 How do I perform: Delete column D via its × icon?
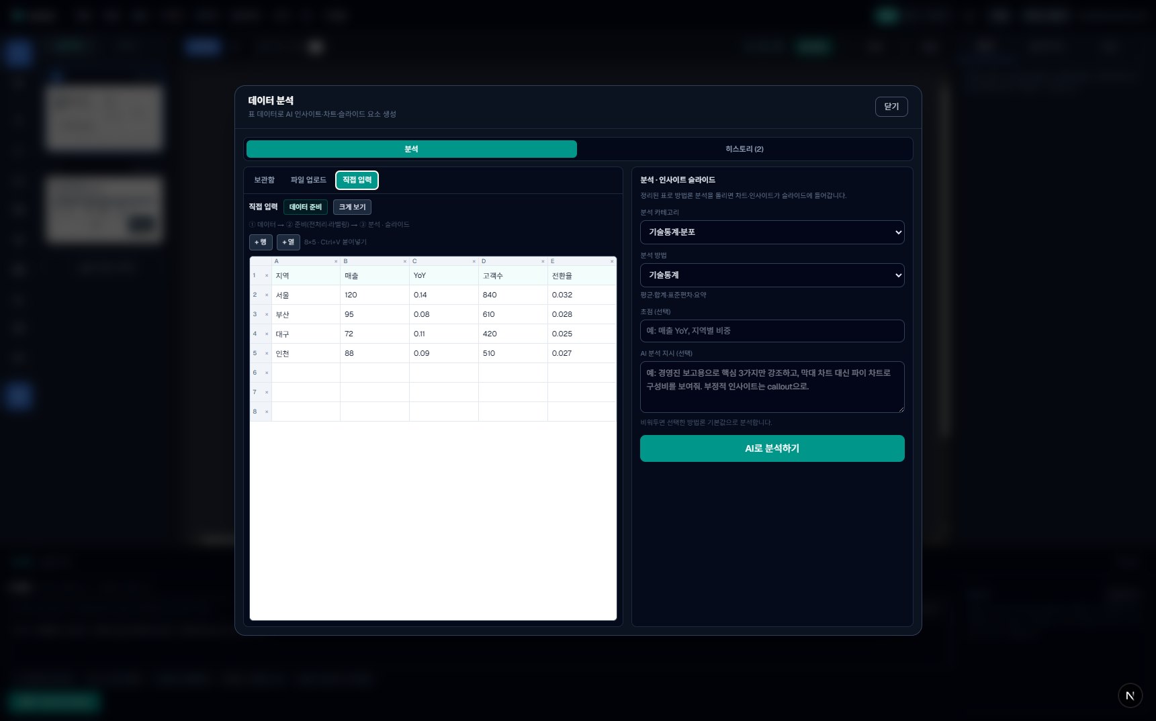543,261
